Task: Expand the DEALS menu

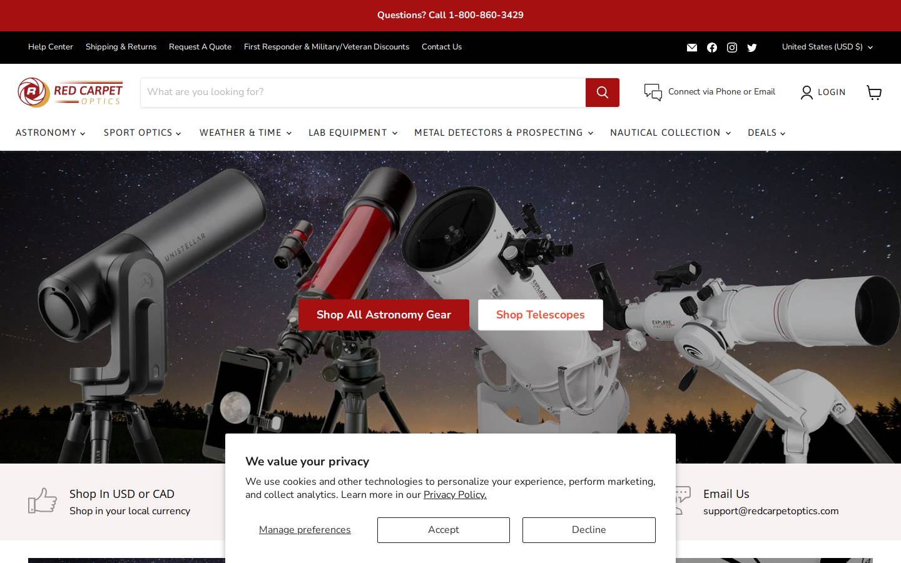Action: pos(766,133)
